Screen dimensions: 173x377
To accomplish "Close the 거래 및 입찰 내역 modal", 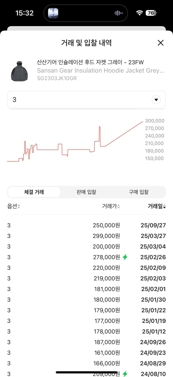I will pos(160,43).
